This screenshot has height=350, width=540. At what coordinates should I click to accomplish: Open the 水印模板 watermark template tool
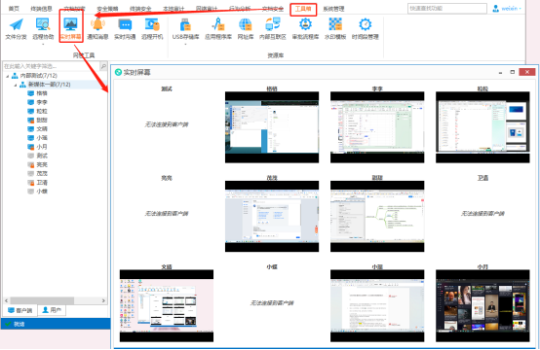[x=335, y=28]
